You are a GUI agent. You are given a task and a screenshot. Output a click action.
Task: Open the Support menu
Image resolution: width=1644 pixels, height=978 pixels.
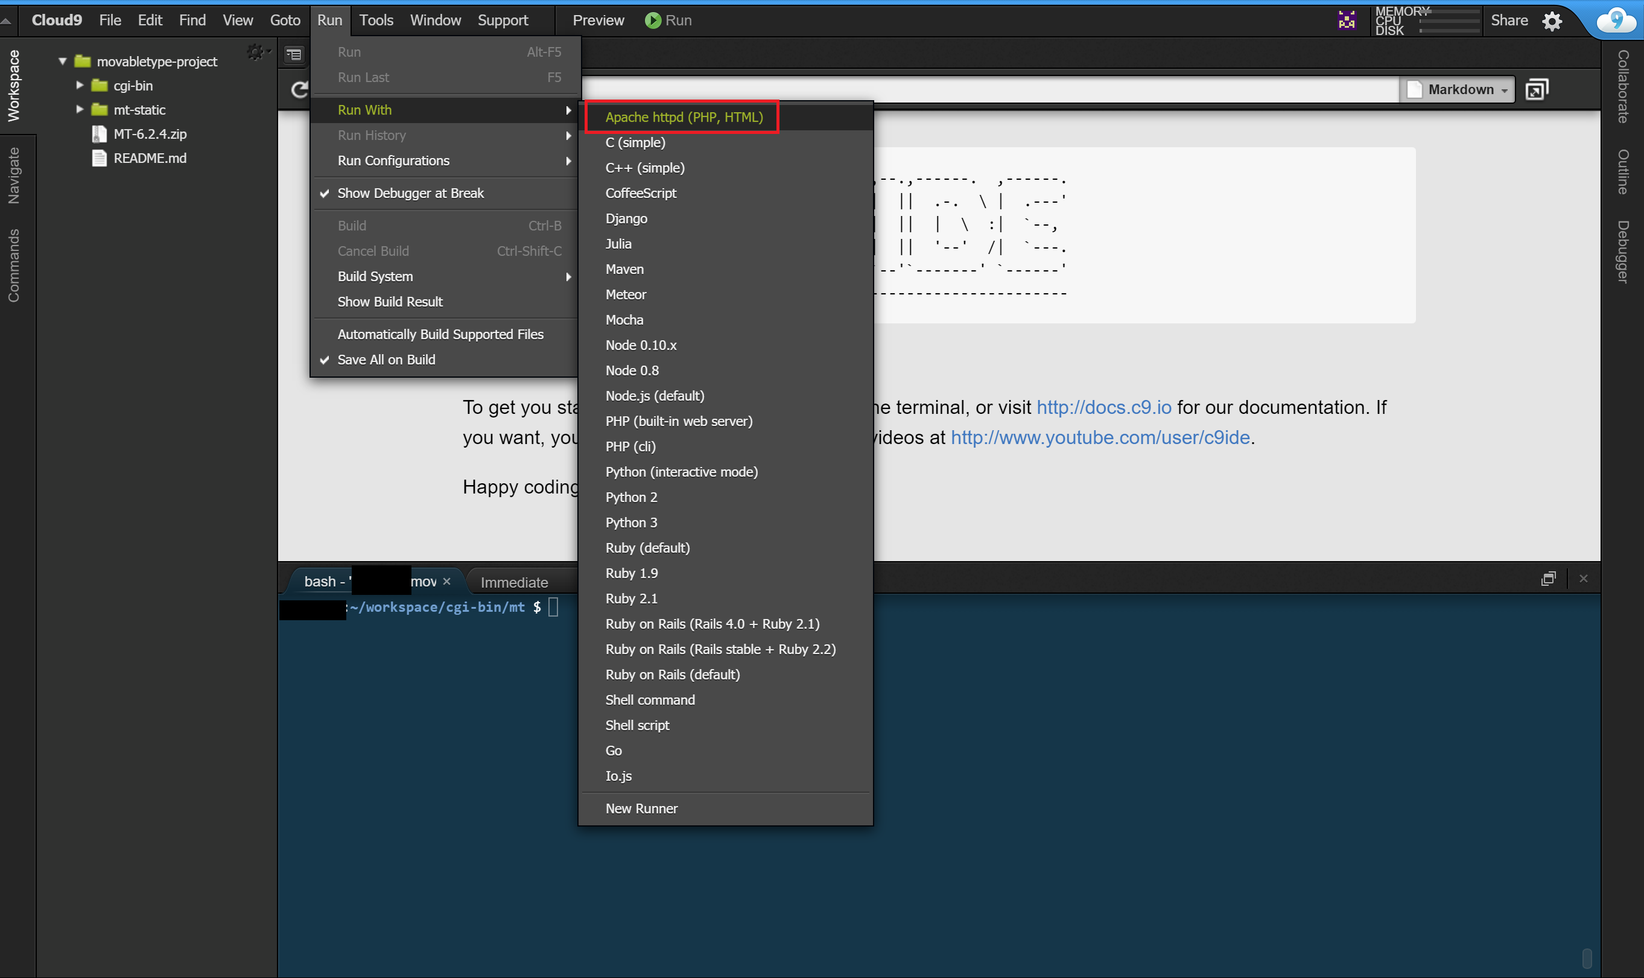coord(503,21)
